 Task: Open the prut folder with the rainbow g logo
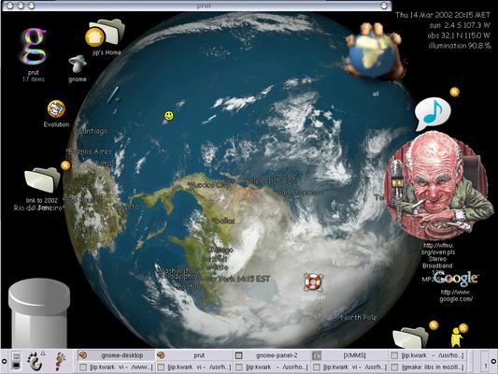[x=34, y=47]
